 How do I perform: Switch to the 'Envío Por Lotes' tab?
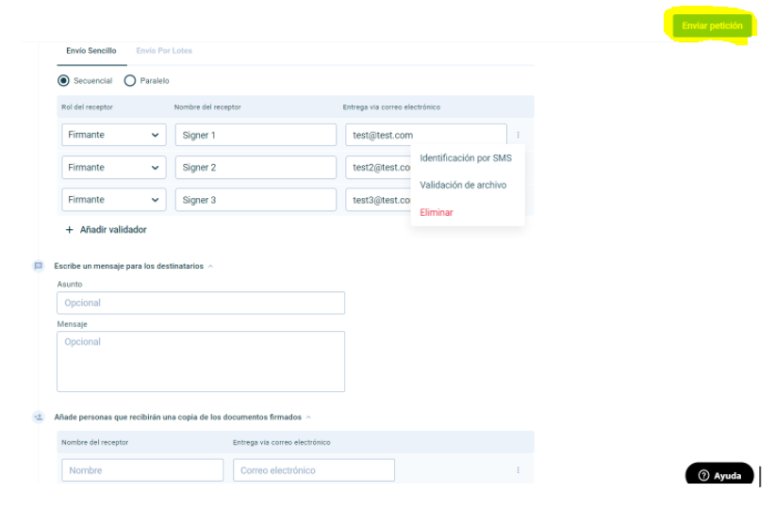(164, 50)
